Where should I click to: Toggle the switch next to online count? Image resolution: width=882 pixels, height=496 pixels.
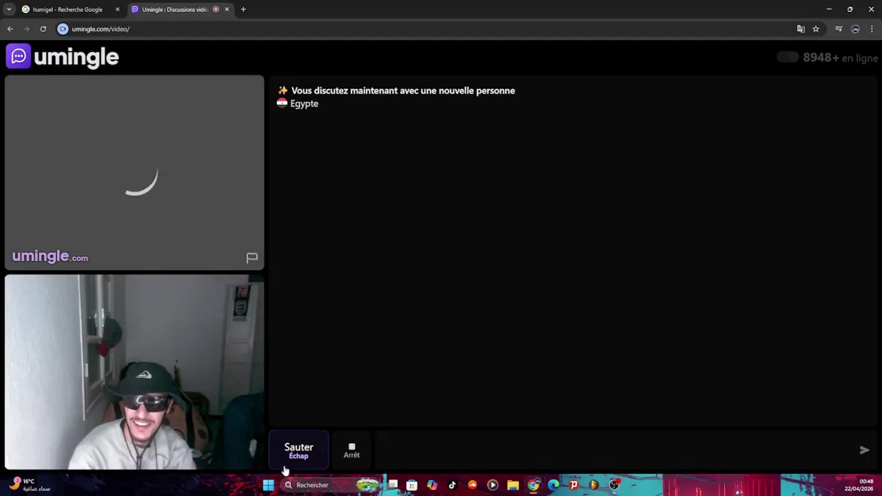788,57
